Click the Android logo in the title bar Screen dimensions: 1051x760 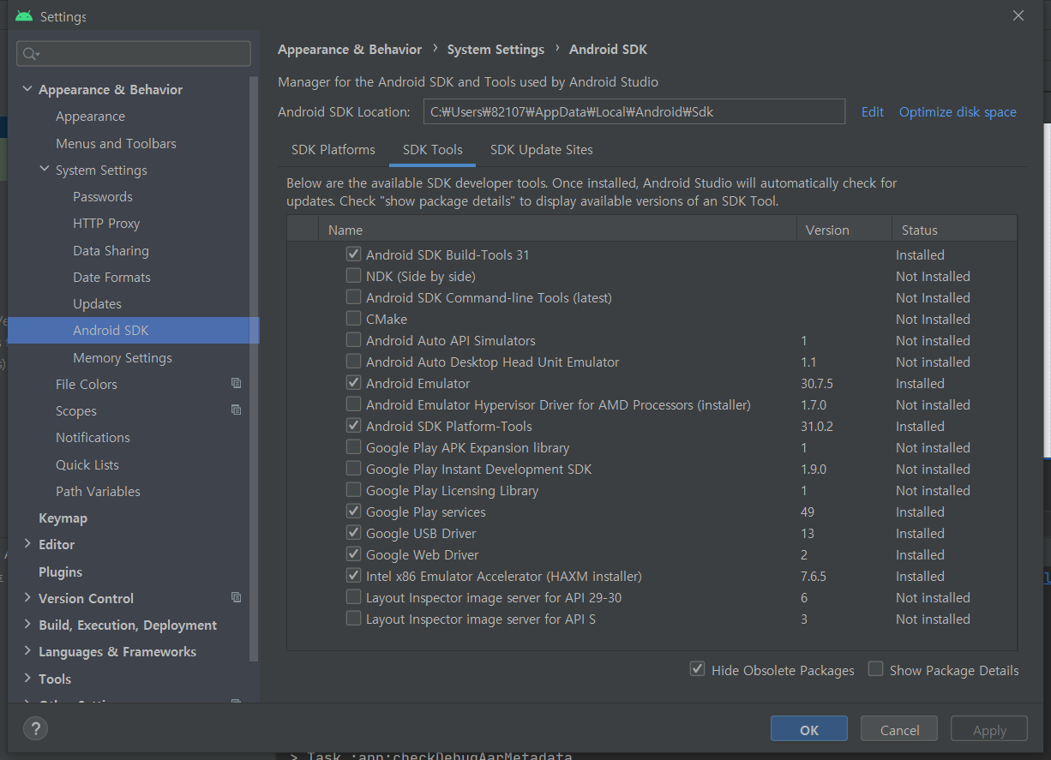24,15
